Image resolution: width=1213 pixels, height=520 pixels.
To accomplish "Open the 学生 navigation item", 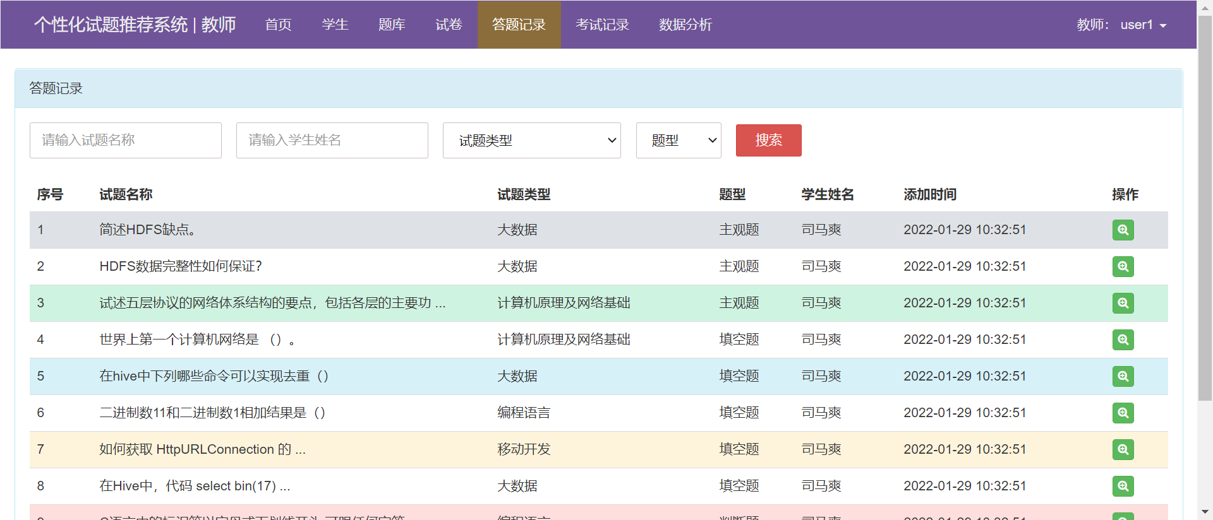I will point(335,25).
